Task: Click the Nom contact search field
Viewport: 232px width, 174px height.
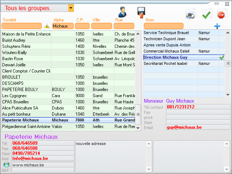Action: 163,26
